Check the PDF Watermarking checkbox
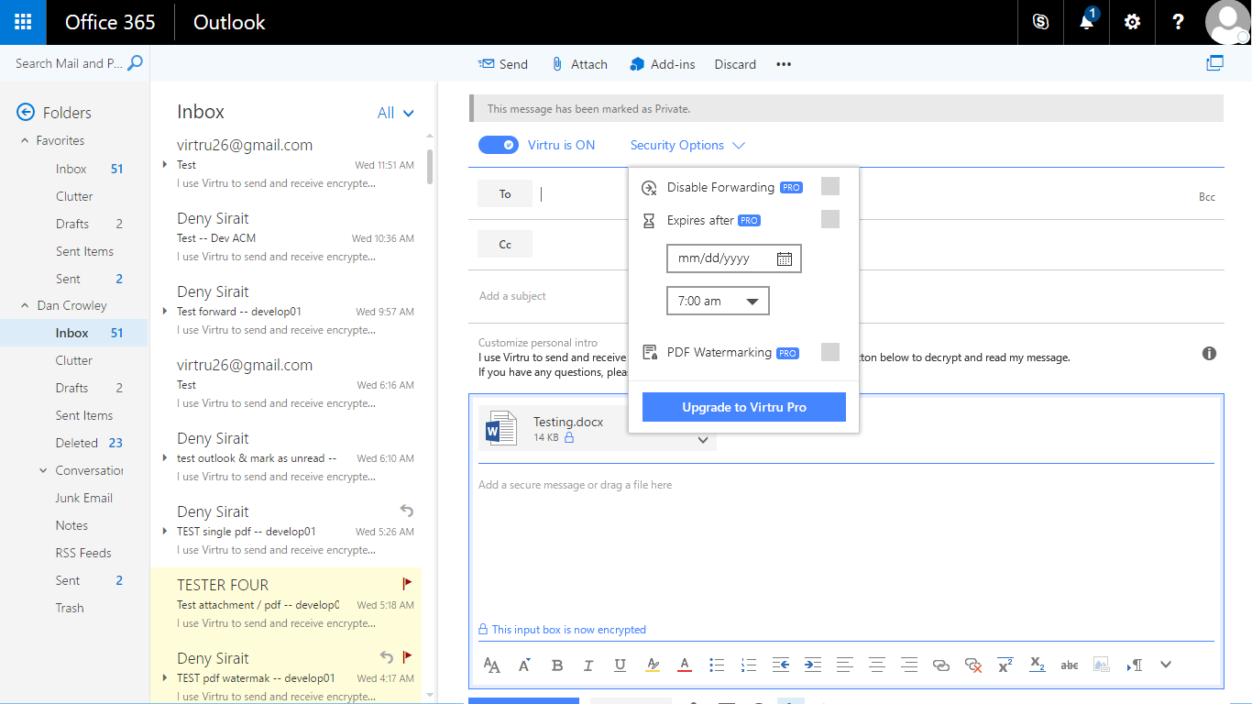Screen dimensions: 1252x704 (830, 352)
